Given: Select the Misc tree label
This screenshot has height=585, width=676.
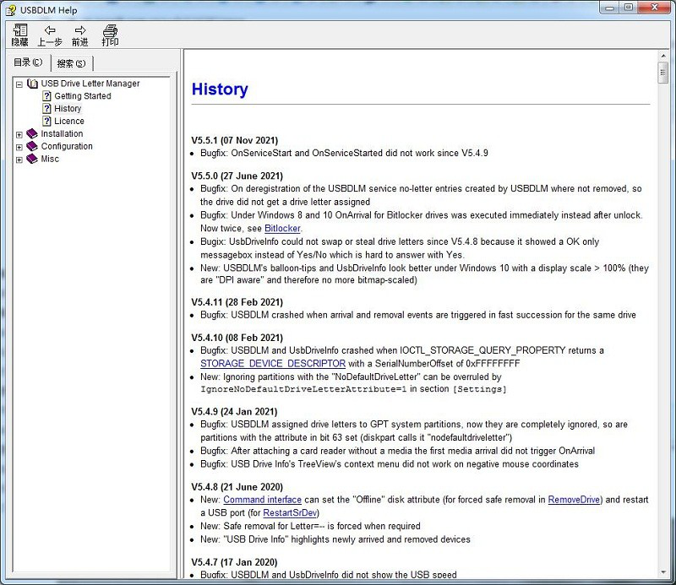Looking at the screenshot, I should (x=50, y=159).
